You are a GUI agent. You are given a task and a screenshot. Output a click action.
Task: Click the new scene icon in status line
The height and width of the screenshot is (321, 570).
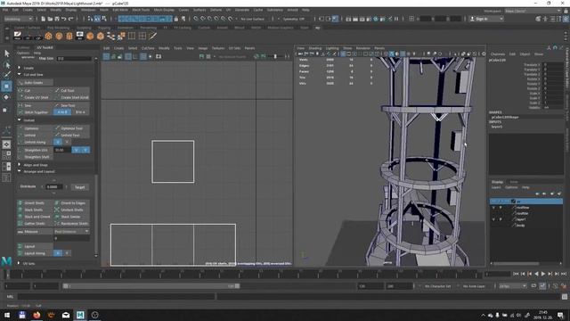tap(44, 19)
